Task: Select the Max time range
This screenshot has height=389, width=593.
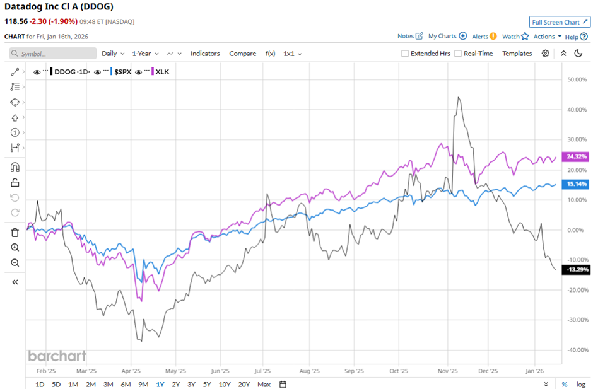Action: [x=264, y=385]
